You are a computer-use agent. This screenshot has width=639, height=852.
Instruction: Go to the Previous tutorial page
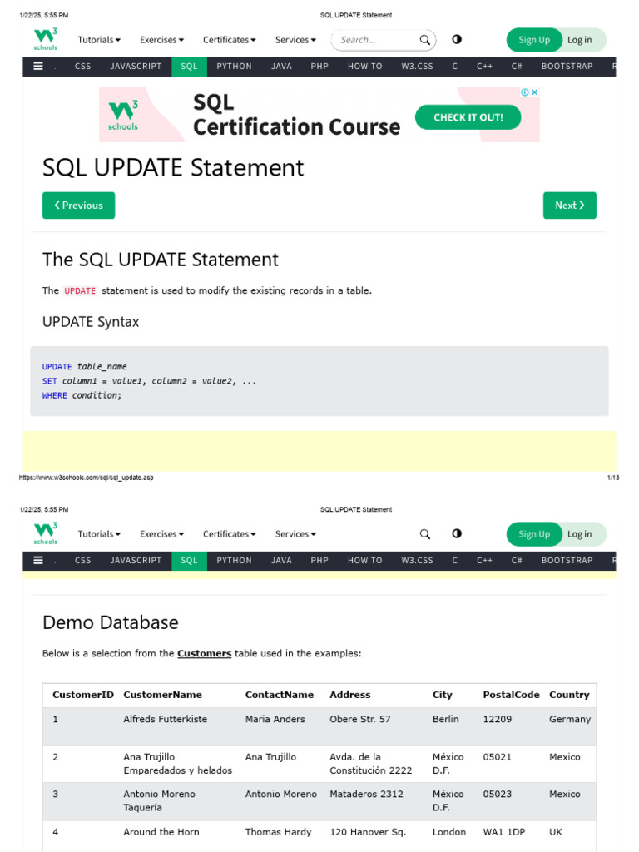coord(79,206)
